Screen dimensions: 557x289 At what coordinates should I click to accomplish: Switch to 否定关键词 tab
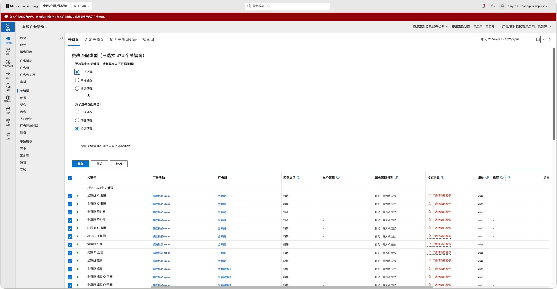pos(94,39)
